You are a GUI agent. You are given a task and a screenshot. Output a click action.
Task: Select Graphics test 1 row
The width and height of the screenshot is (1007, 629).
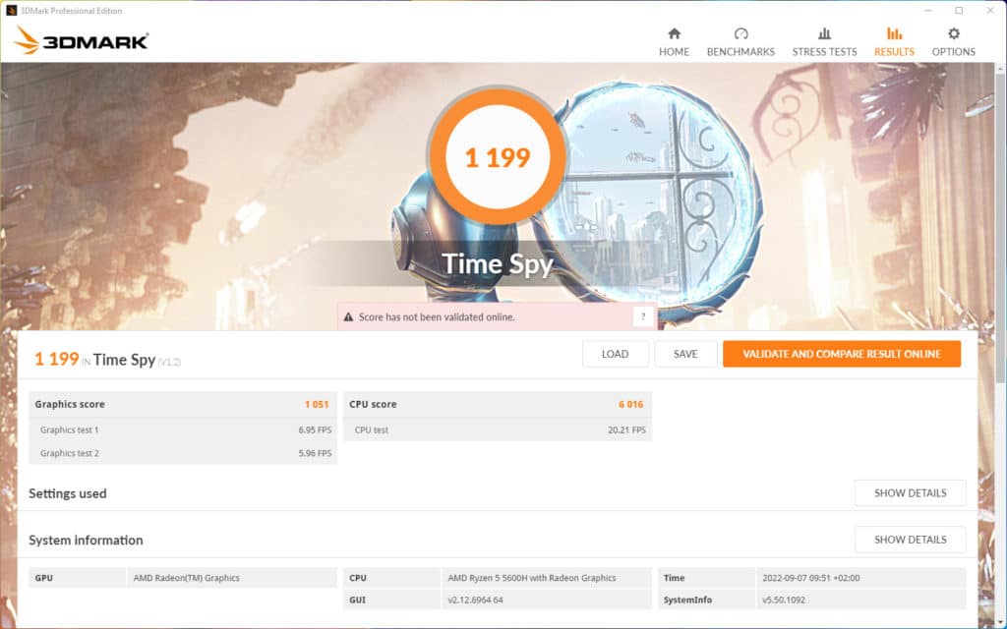[183, 430]
